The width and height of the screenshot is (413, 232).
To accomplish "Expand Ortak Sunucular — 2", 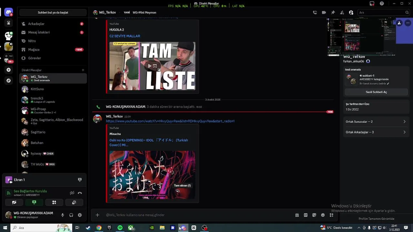I will (376, 122).
